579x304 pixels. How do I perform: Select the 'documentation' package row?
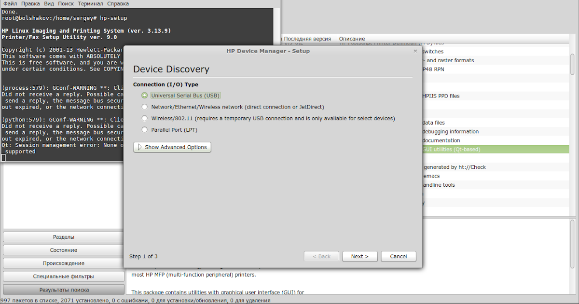pyautogui.click(x=496, y=140)
